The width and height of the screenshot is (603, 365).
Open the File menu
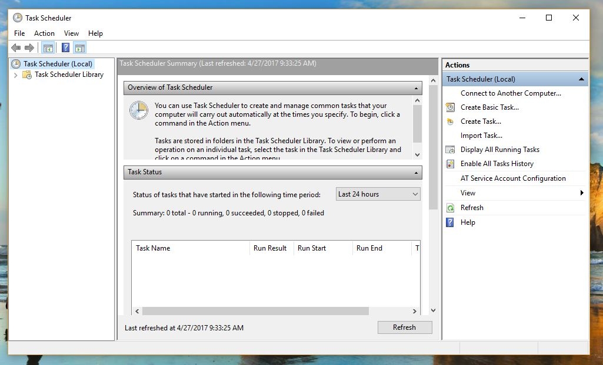19,33
